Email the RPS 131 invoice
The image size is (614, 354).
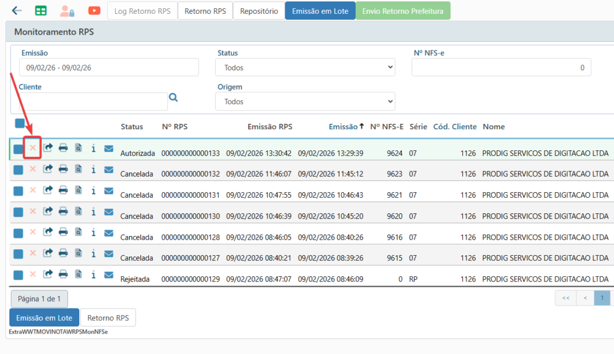[109, 191]
